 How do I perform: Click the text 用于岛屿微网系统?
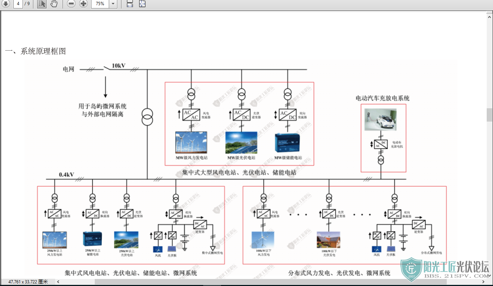103,106
